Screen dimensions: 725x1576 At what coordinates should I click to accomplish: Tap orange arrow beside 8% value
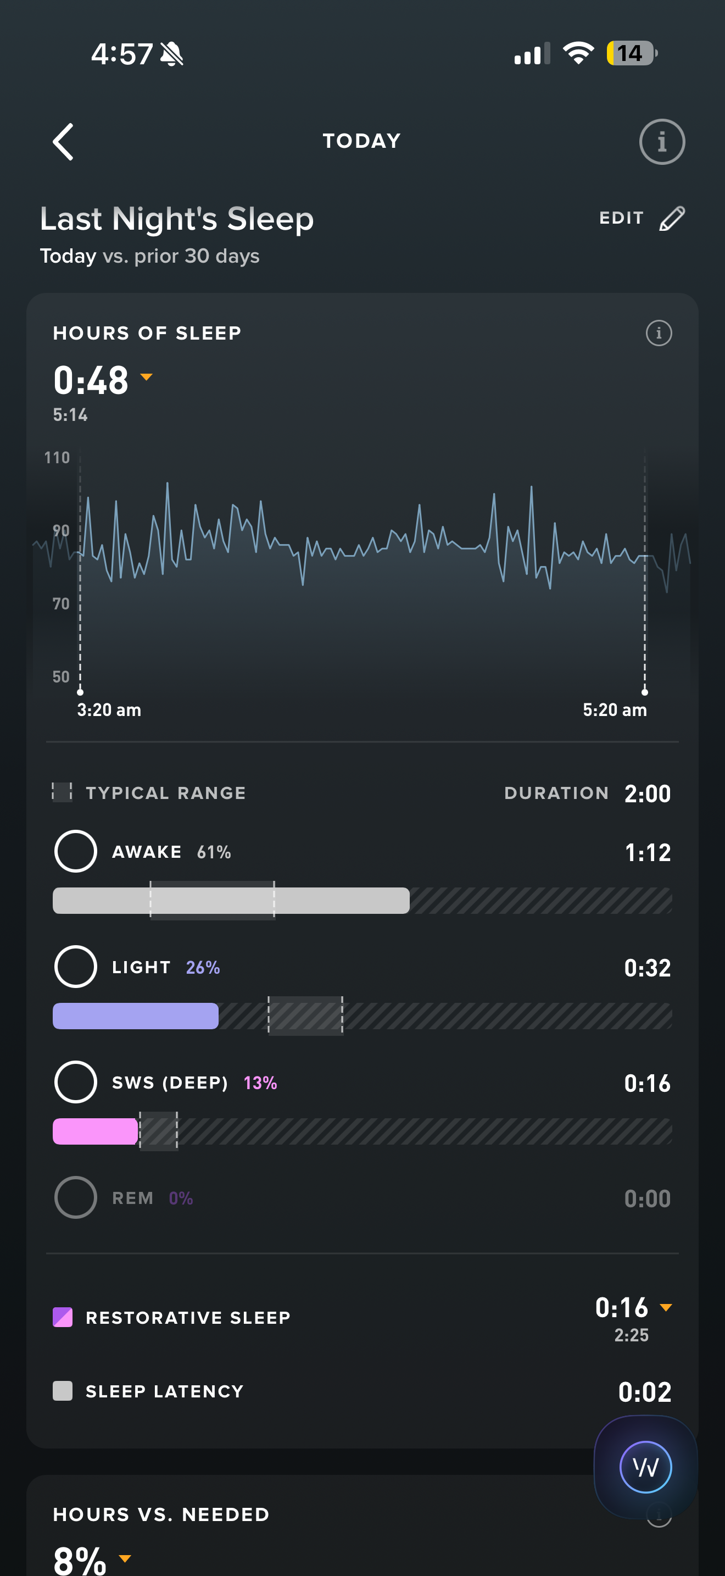125,1558
